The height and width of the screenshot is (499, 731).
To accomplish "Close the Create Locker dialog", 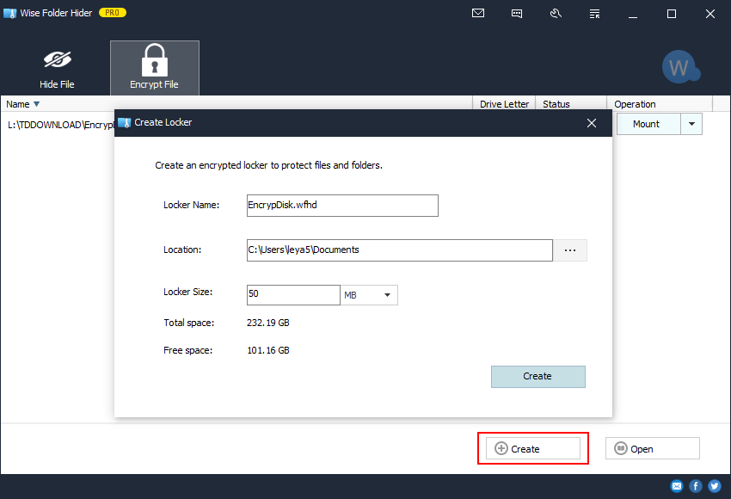I will (592, 123).
